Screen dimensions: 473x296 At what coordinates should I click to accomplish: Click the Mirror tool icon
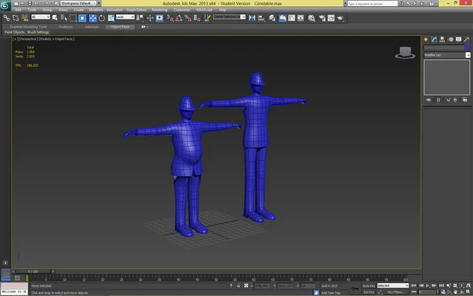click(252, 18)
